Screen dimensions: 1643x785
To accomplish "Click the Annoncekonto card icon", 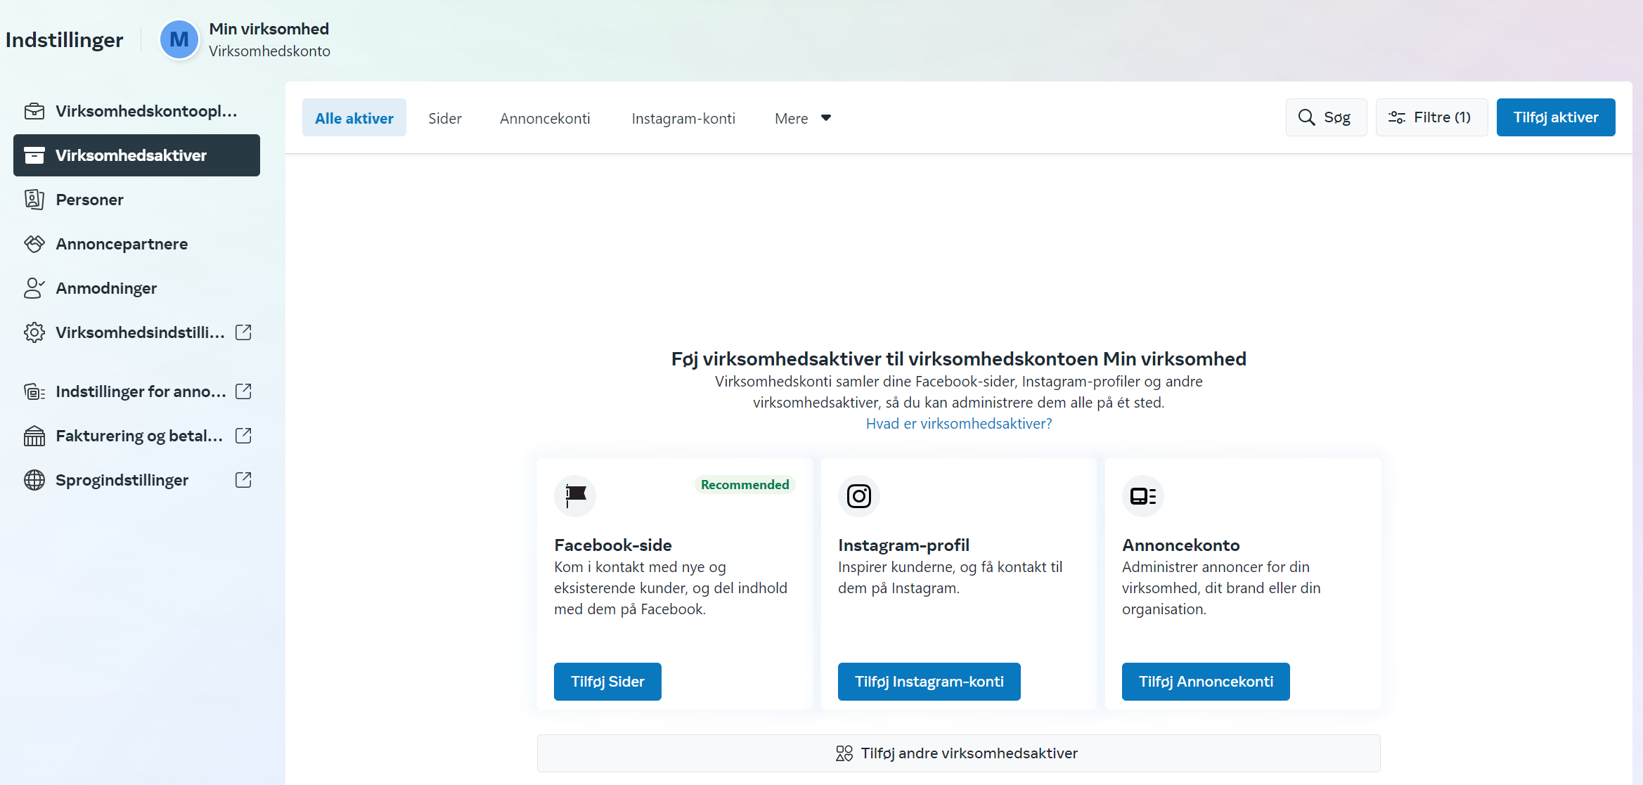I will click(x=1143, y=496).
